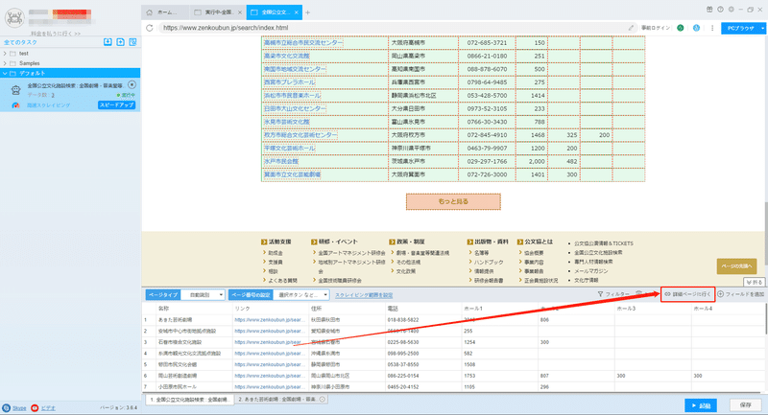
Task: Click the cell 018-838-5822
Action: click(403, 320)
